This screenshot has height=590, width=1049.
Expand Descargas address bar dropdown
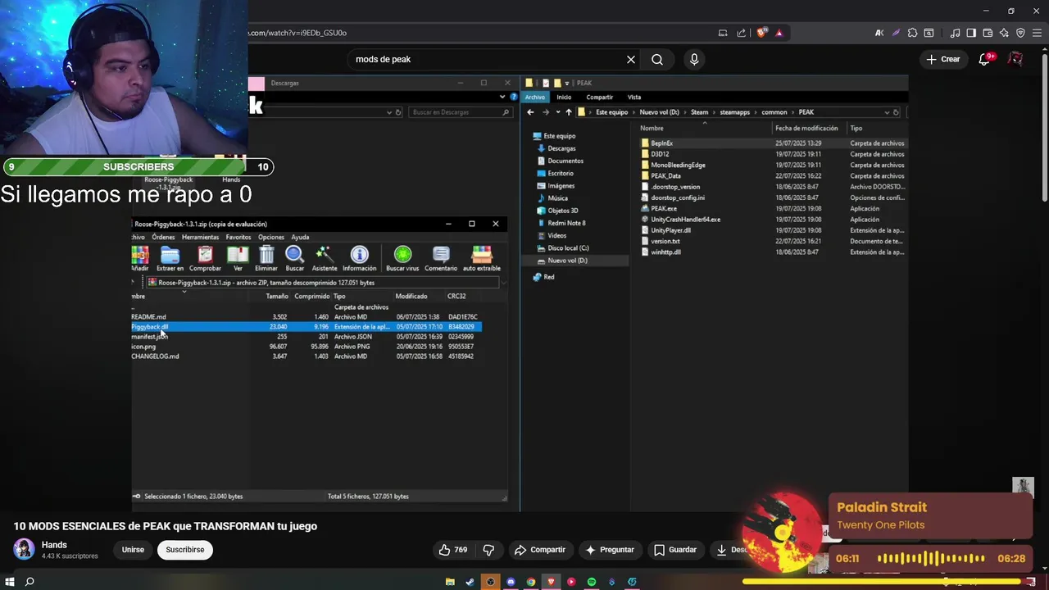coord(388,112)
